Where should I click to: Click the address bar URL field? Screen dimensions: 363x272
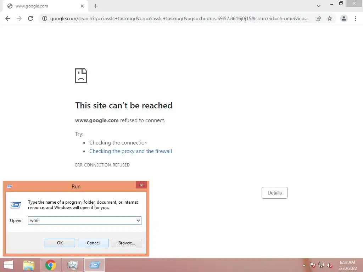(179, 18)
